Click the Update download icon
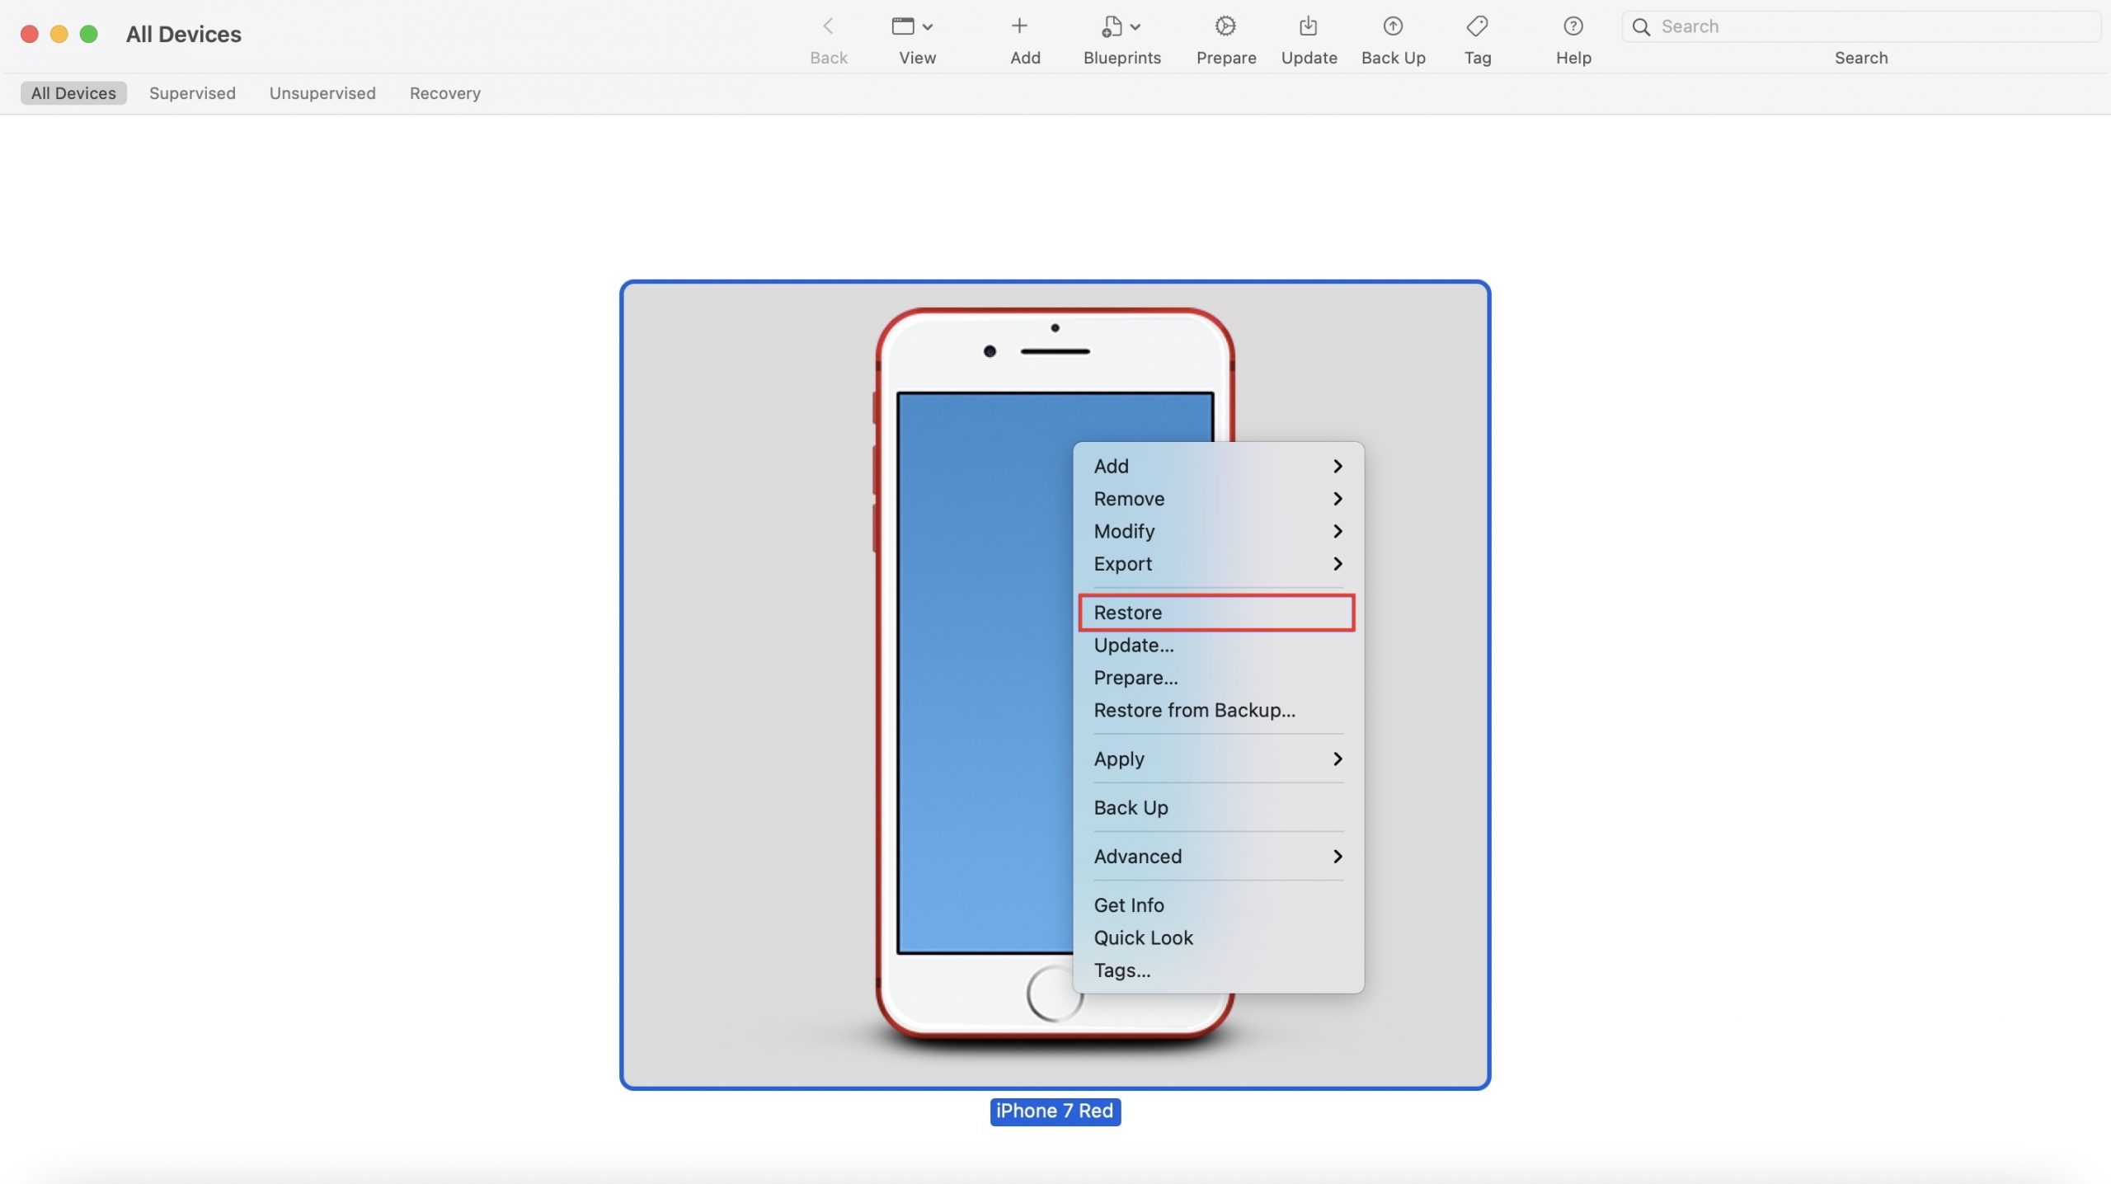This screenshot has height=1184, width=2111. [1308, 26]
